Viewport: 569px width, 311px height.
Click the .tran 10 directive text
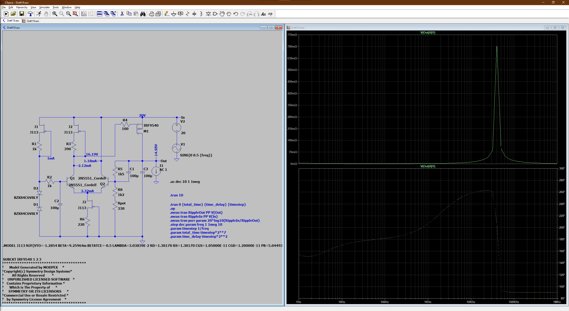(176, 195)
